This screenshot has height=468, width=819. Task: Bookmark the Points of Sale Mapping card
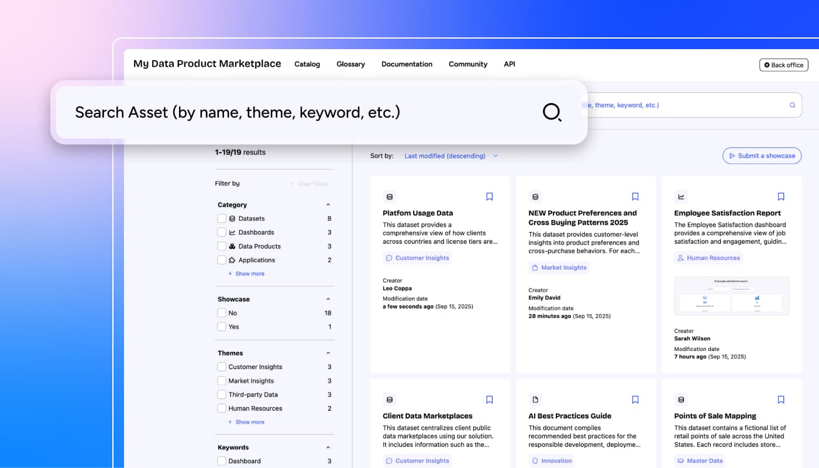(x=781, y=400)
